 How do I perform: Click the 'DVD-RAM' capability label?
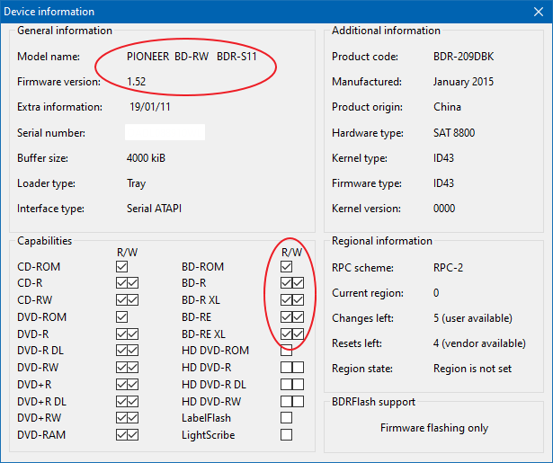pos(41,435)
